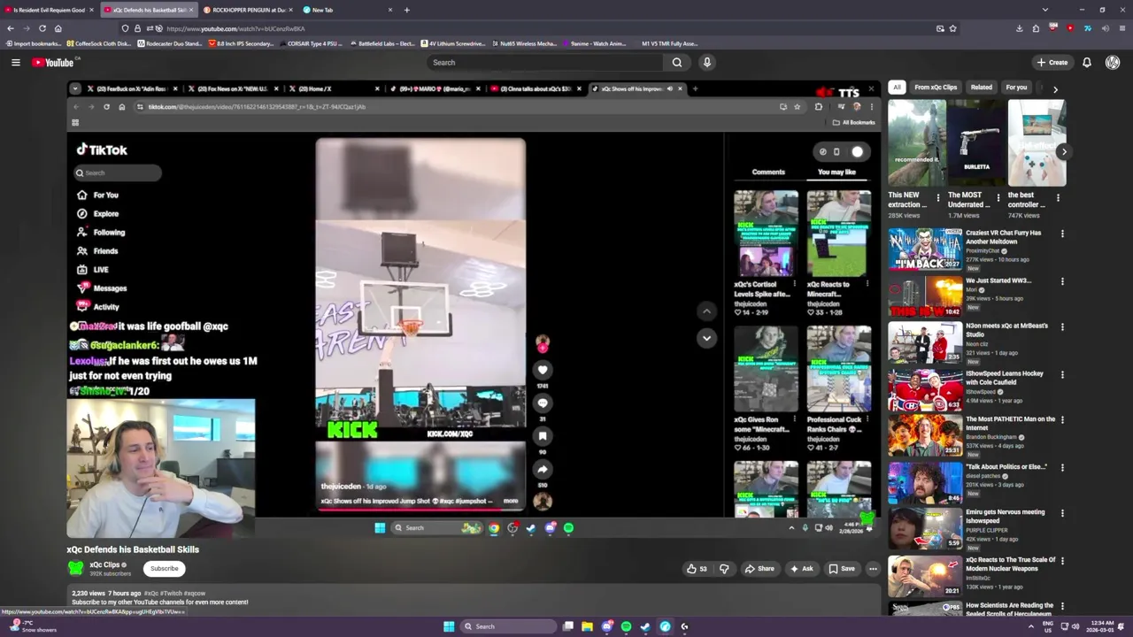Open xQc Reacts to Modern Nuclear Weapons title

point(1010,564)
